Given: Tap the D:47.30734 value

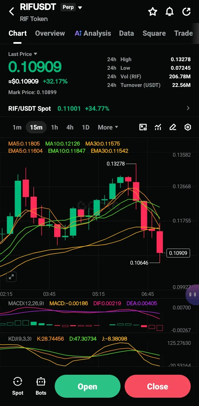Looking at the screenshot, I should (x=83, y=339).
